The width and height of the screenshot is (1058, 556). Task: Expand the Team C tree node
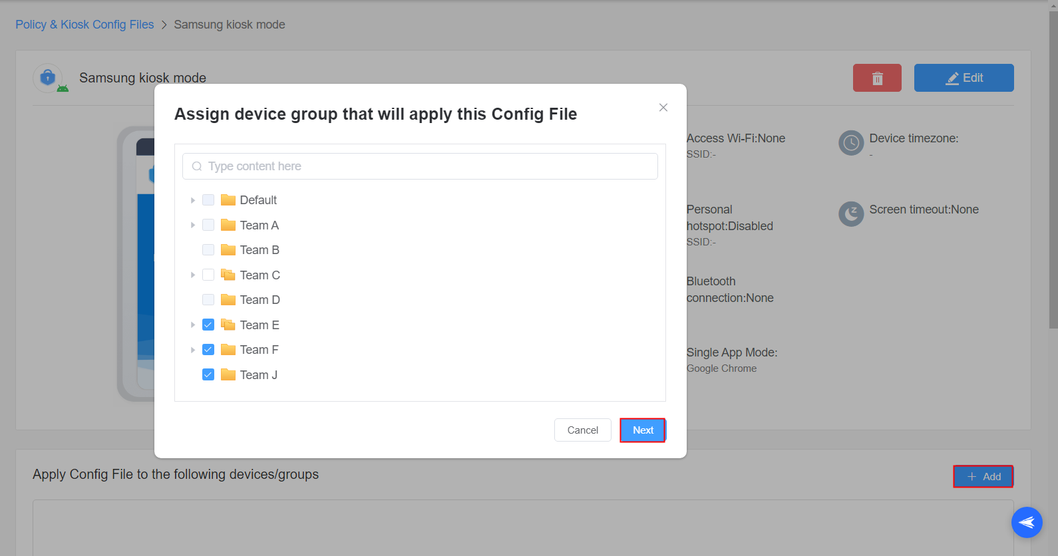point(192,275)
